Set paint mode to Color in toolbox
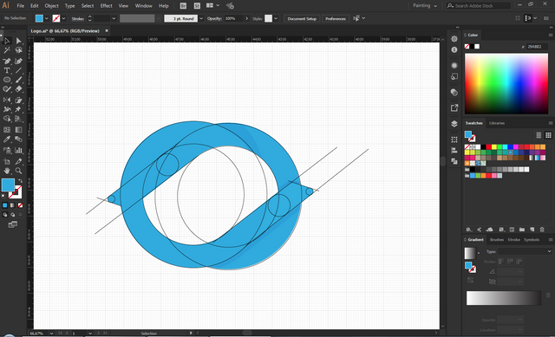This screenshot has height=337, width=555. (5, 205)
